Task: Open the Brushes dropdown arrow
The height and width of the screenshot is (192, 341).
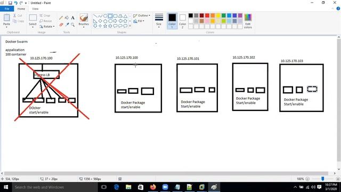Action: click(x=84, y=27)
